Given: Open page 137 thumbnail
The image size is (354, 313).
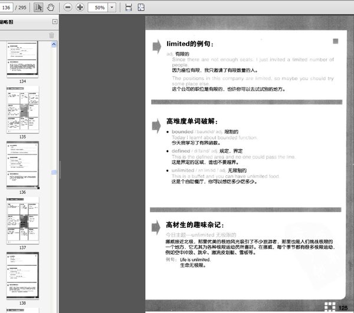Looking at the screenshot, I should coord(22,220).
